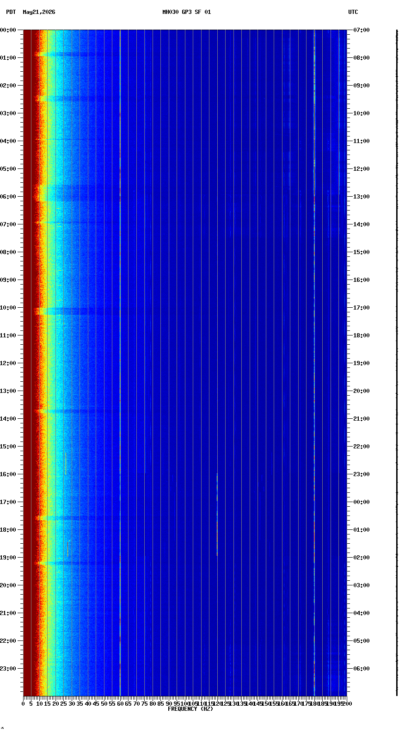Click the 14:00 PDT time label

click(x=8, y=419)
